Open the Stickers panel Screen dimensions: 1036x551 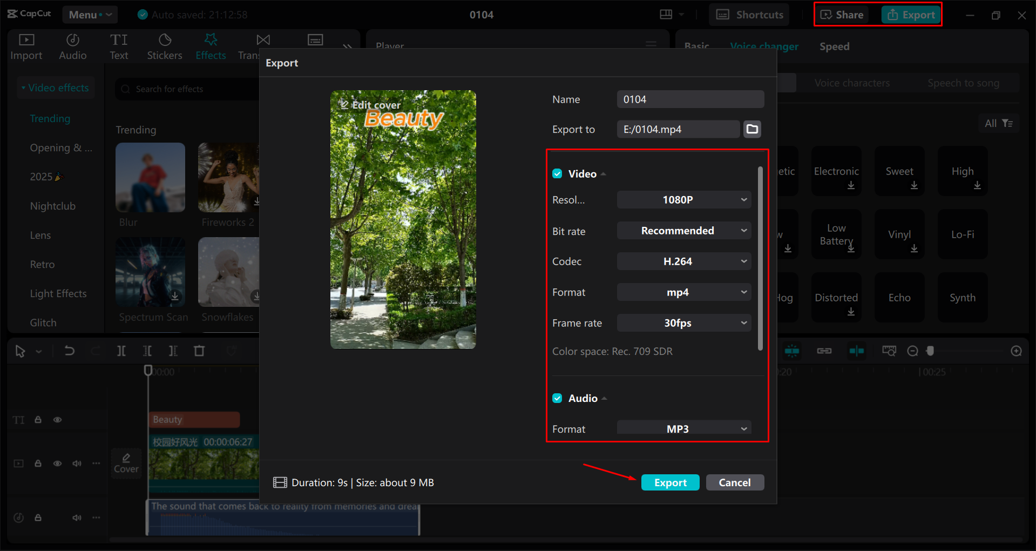[x=165, y=45]
